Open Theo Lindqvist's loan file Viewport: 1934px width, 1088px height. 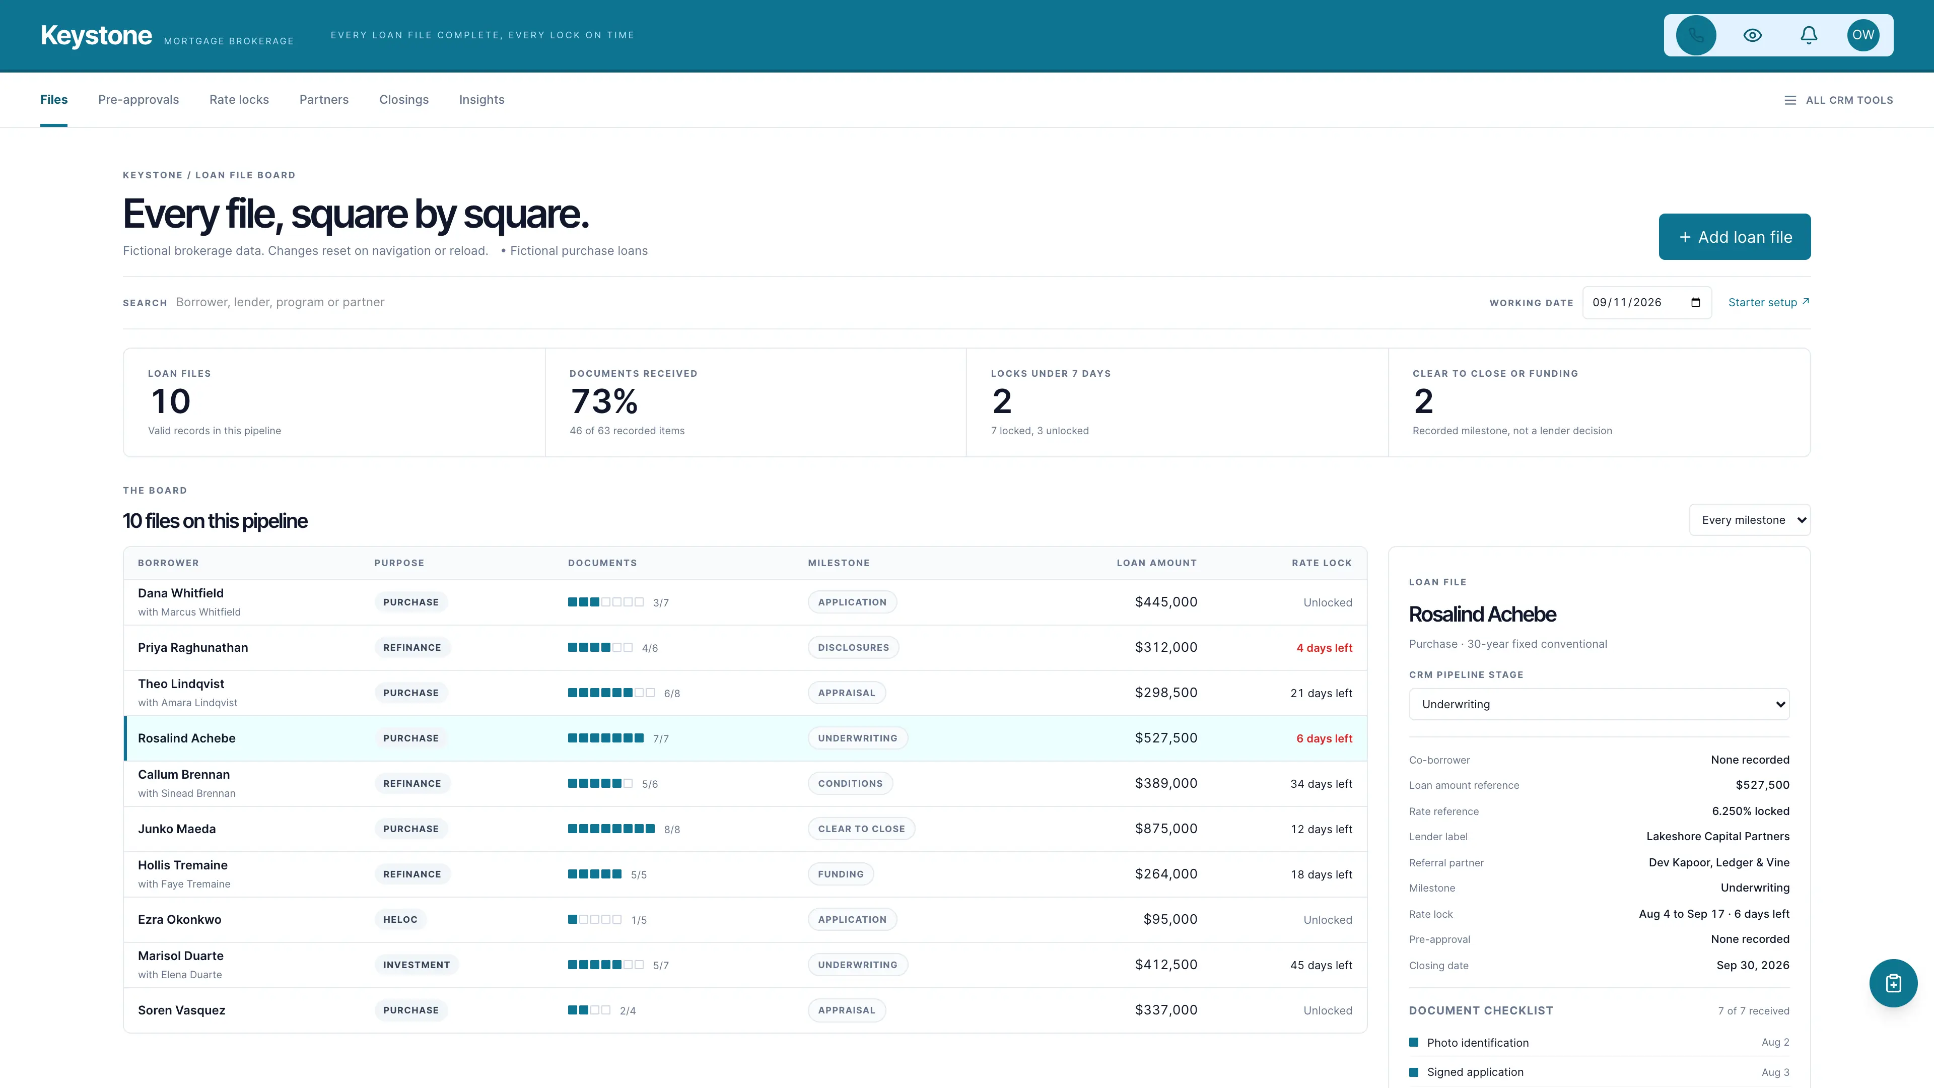[x=745, y=693]
